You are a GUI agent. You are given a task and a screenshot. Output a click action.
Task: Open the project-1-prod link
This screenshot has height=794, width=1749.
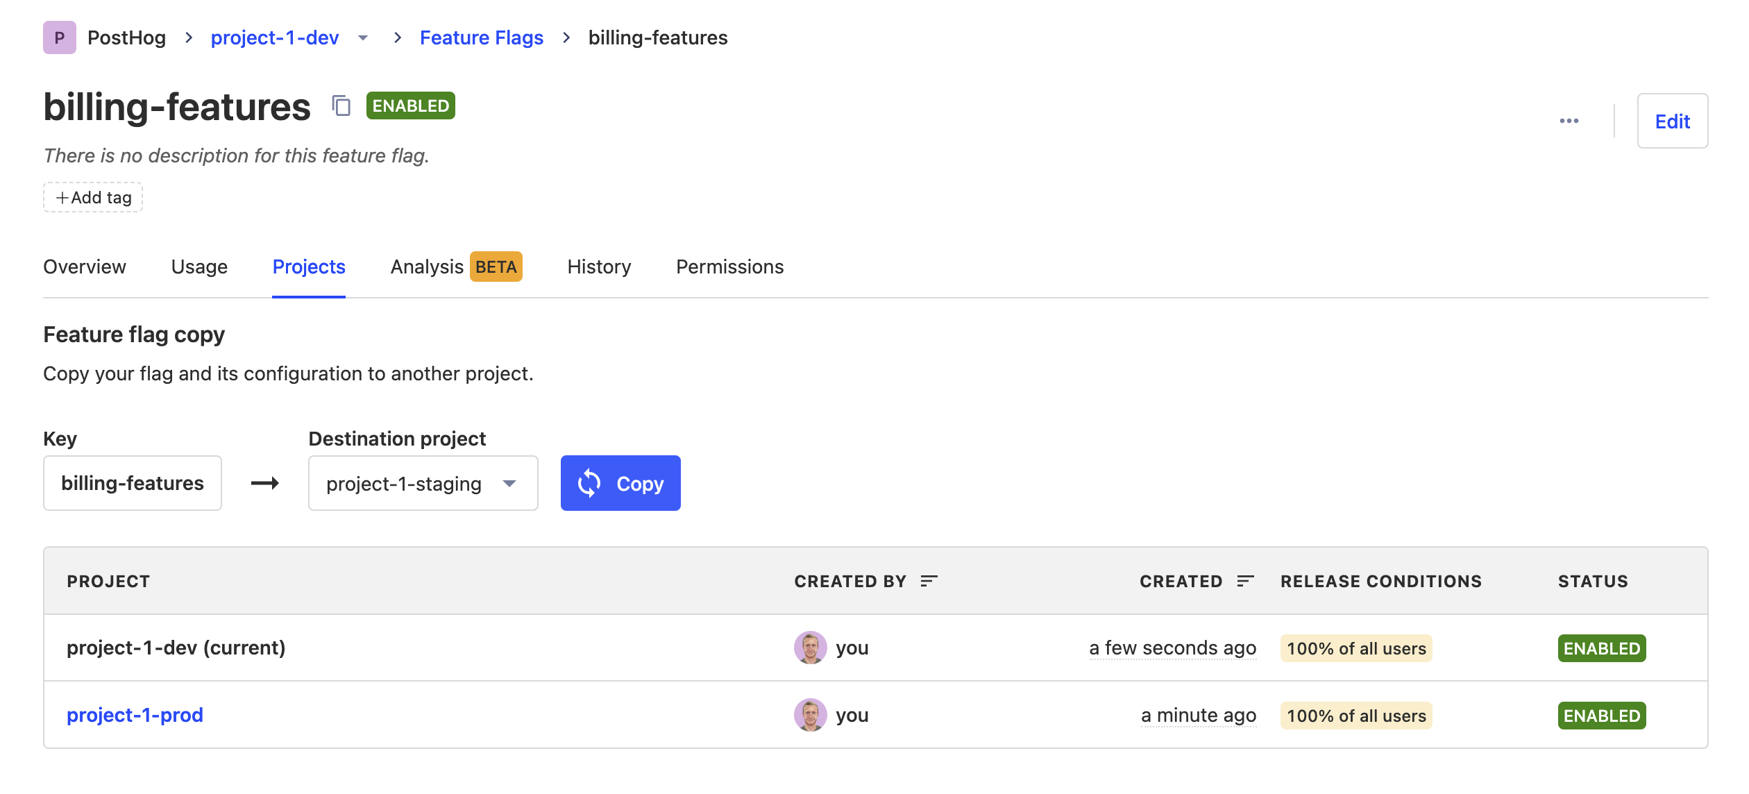[x=135, y=714]
